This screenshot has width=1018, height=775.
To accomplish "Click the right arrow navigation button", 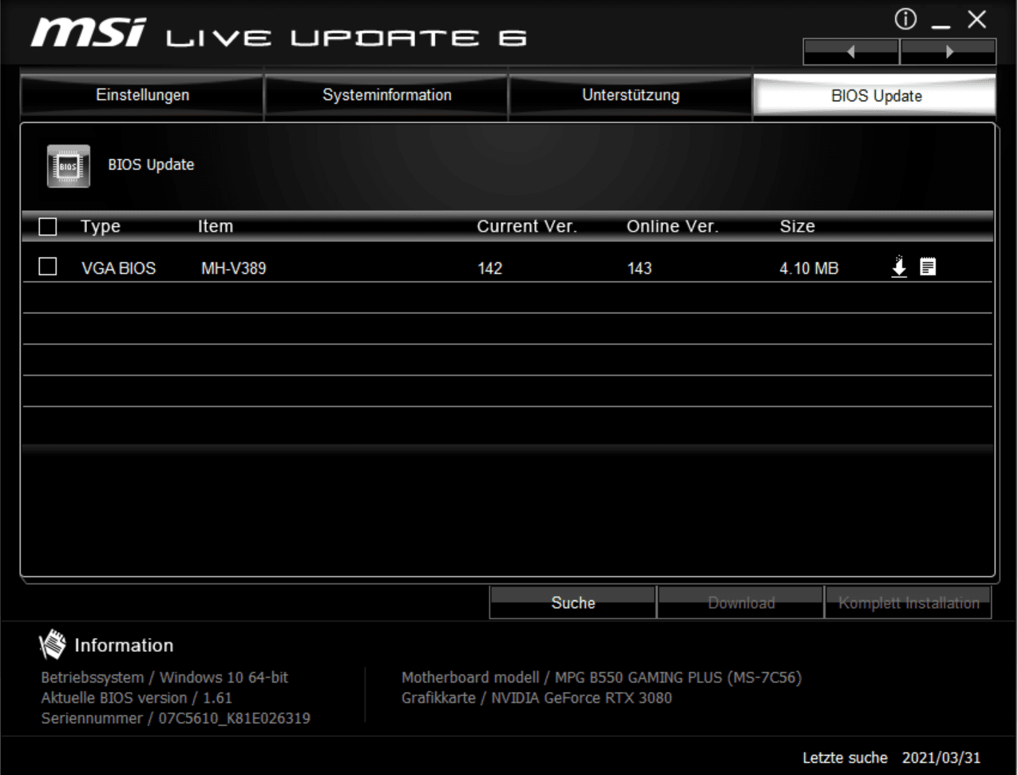I will pyautogui.click(x=949, y=52).
